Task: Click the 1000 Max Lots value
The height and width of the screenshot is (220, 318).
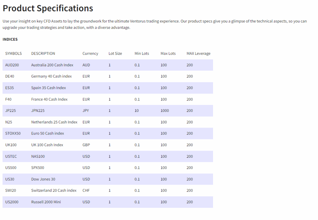Action: click(165, 111)
